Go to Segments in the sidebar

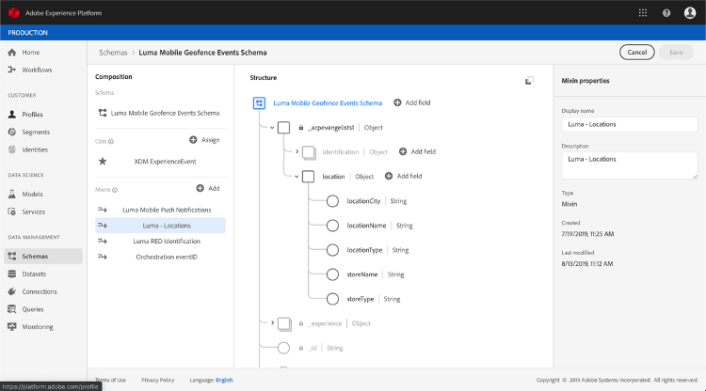(x=38, y=132)
